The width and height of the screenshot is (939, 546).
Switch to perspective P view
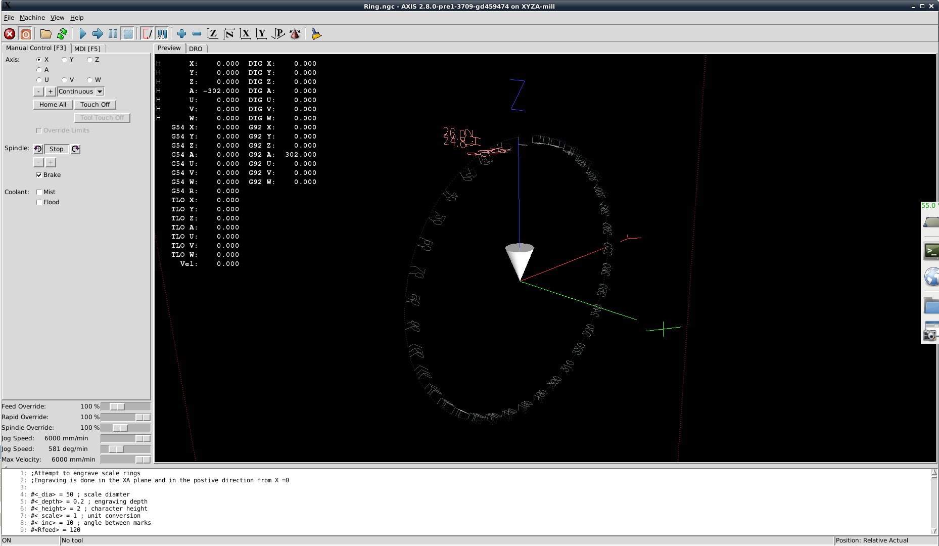click(x=278, y=34)
